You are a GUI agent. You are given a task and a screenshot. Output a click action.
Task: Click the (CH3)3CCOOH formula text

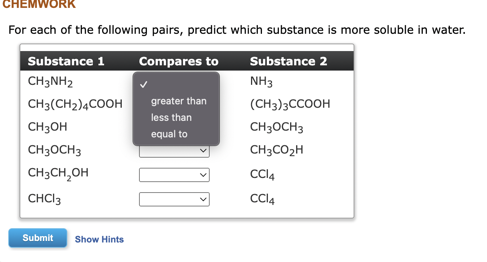pos(290,104)
